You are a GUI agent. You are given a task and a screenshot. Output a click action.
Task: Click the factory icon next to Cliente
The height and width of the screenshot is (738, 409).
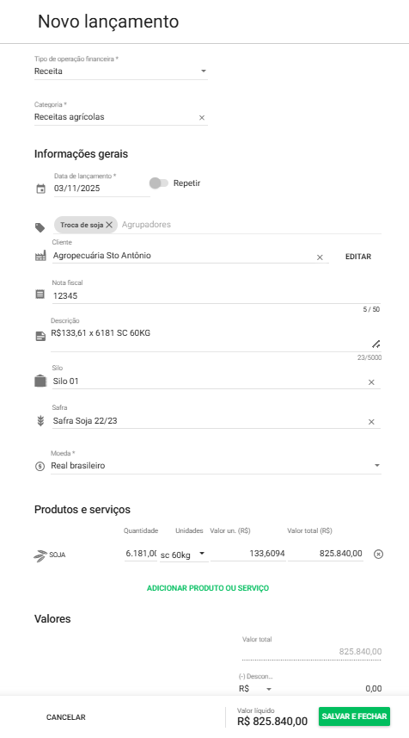41,256
